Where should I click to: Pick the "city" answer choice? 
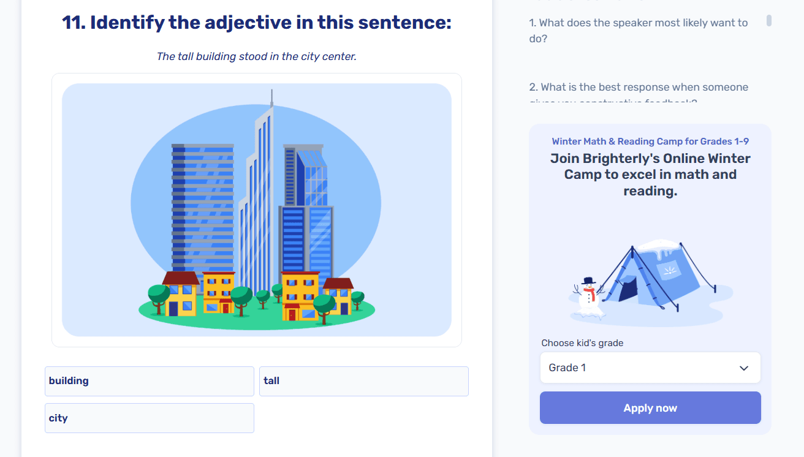pos(149,418)
